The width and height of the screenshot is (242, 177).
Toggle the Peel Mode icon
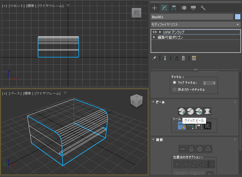pos(190,111)
